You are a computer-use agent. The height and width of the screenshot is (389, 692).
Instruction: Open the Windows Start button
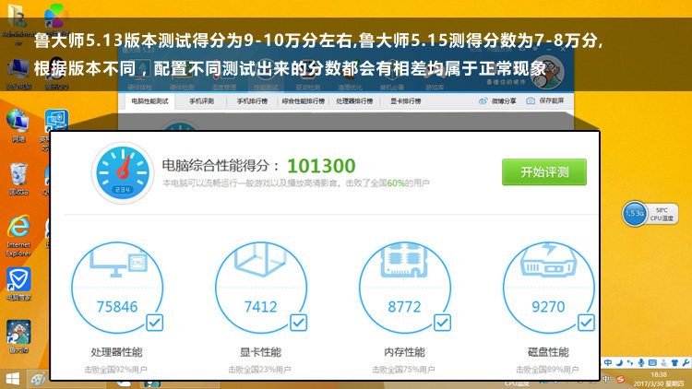(x=12, y=379)
